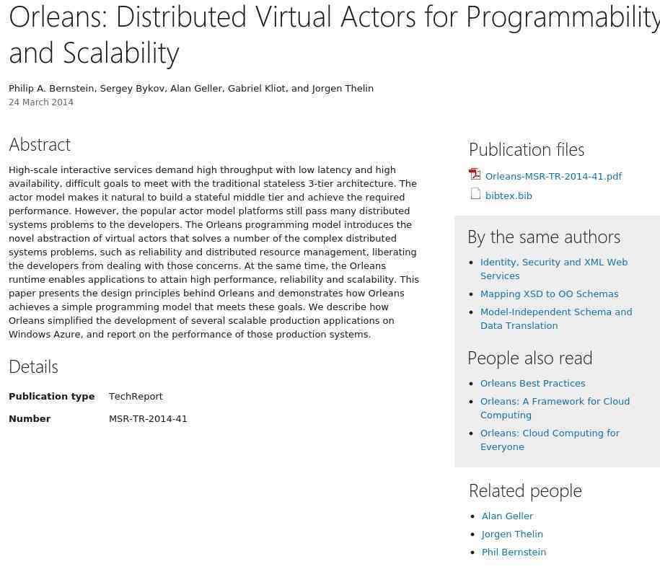Screen dimensions: 660x577
Task: Click the PDF file icon
Action: pyautogui.click(x=475, y=174)
